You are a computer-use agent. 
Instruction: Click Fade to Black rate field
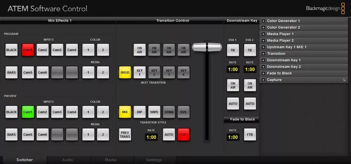[233, 137]
